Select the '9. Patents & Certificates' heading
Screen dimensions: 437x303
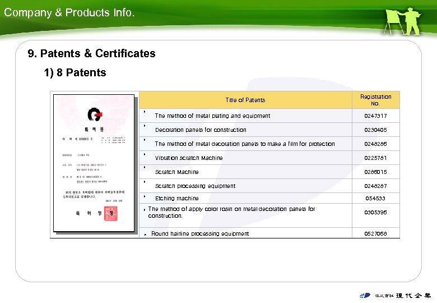[91, 53]
